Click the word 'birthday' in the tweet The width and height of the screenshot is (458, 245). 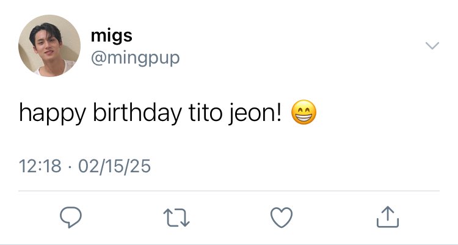[137, 114]
